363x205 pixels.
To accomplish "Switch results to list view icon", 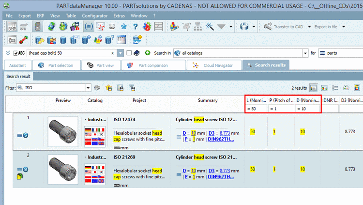I will (x=314, y=88).
